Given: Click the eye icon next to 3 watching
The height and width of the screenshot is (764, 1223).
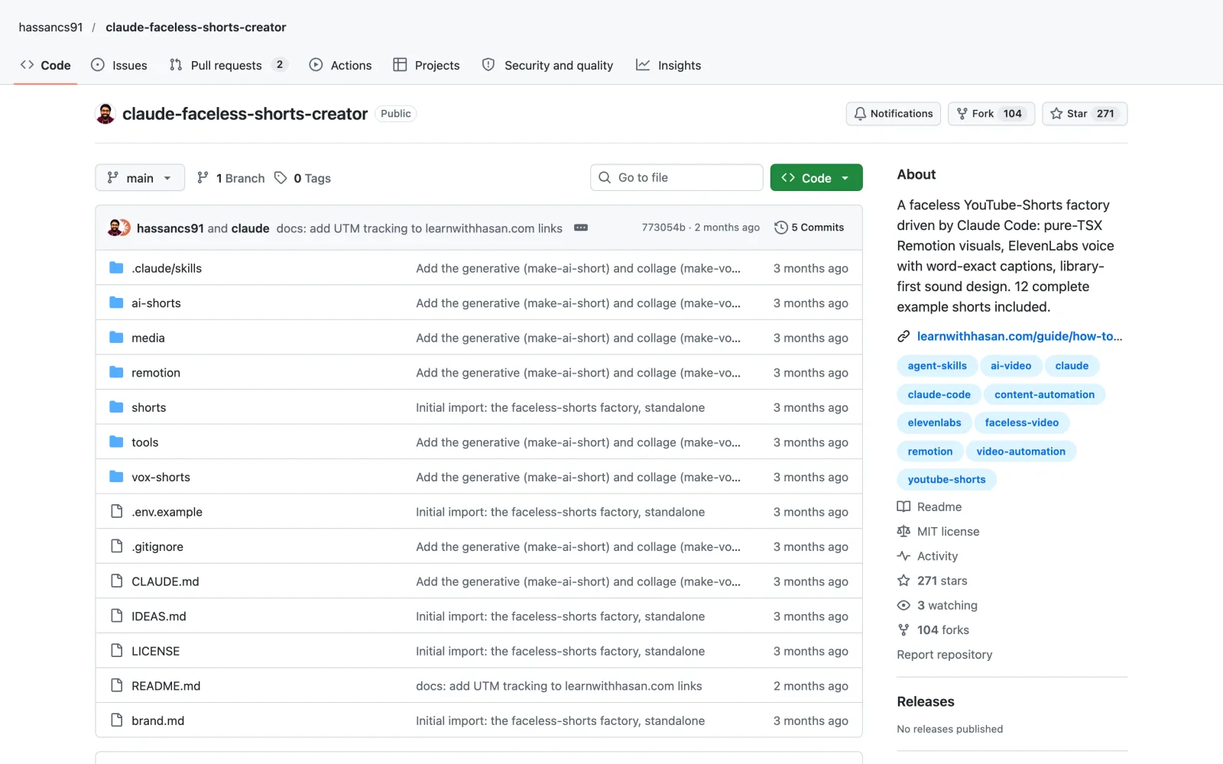Looking at the screenshot, I should [903, 605].
